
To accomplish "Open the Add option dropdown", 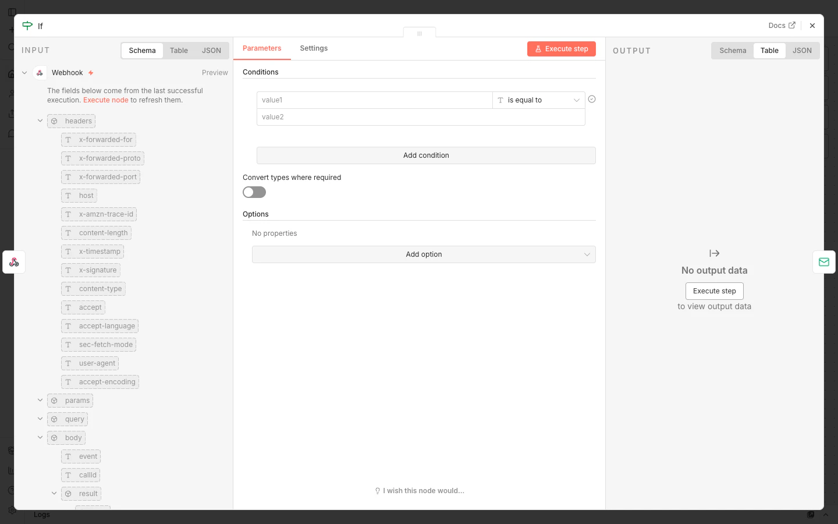I will point(424,254).
